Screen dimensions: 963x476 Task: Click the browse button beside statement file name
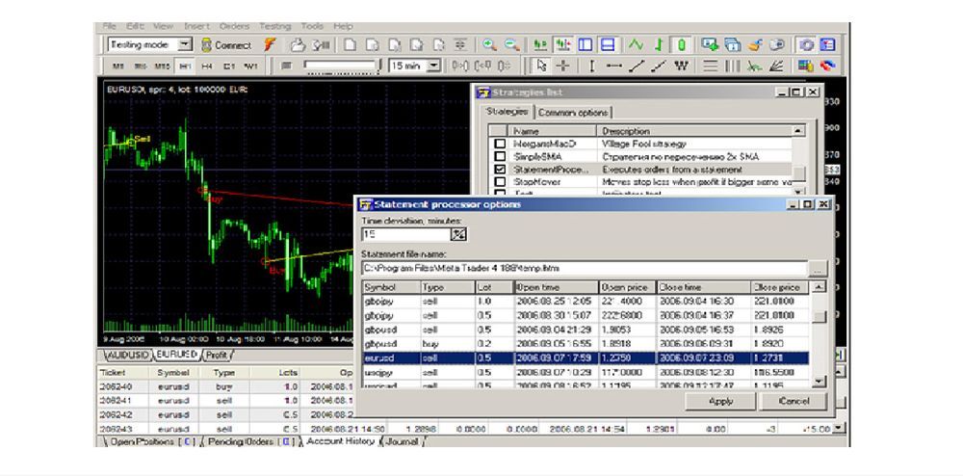click(x=818, y=269)
